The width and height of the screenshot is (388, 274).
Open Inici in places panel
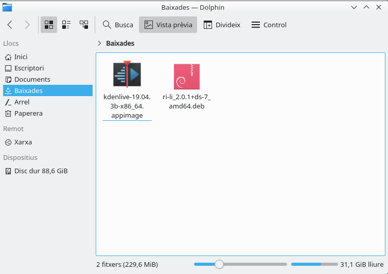point(21,57)
